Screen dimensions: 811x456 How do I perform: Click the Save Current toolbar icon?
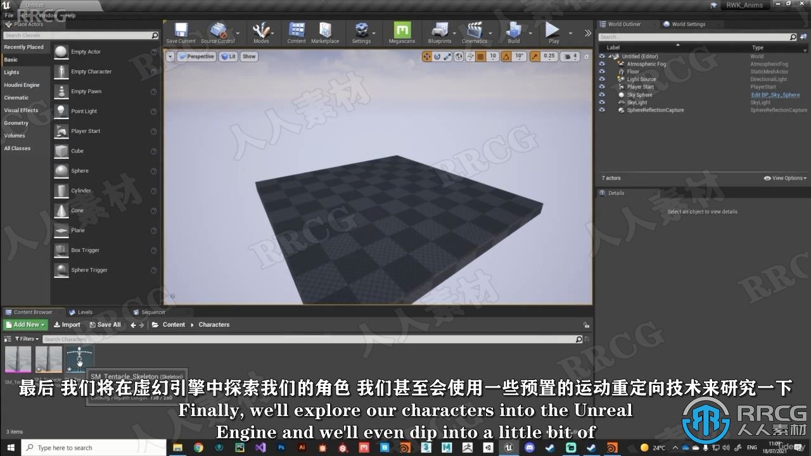click(181, 32)
